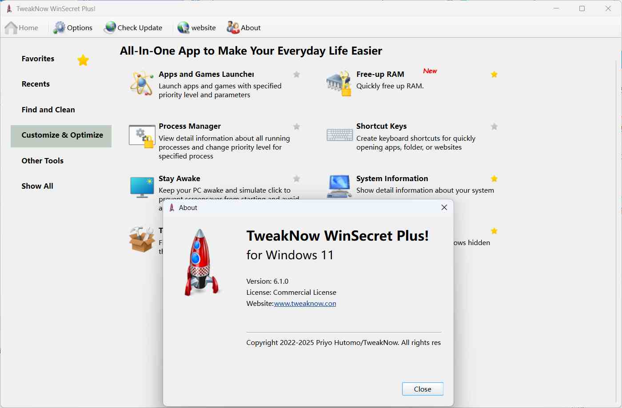Click the Apps and Games Launcher title
Viewport: 622px width, 408px height.
pos(207,74)
